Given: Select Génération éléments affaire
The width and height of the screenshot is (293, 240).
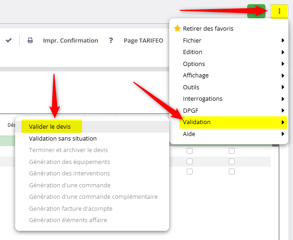Looking at the screenshot, I should pyautogui.click(x=92, y=220).
